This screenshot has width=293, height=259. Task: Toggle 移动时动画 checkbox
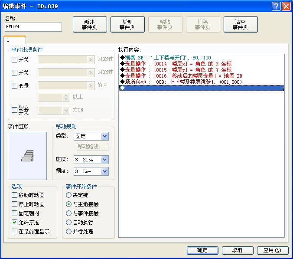pyautogui.click(x=14, y=195)
